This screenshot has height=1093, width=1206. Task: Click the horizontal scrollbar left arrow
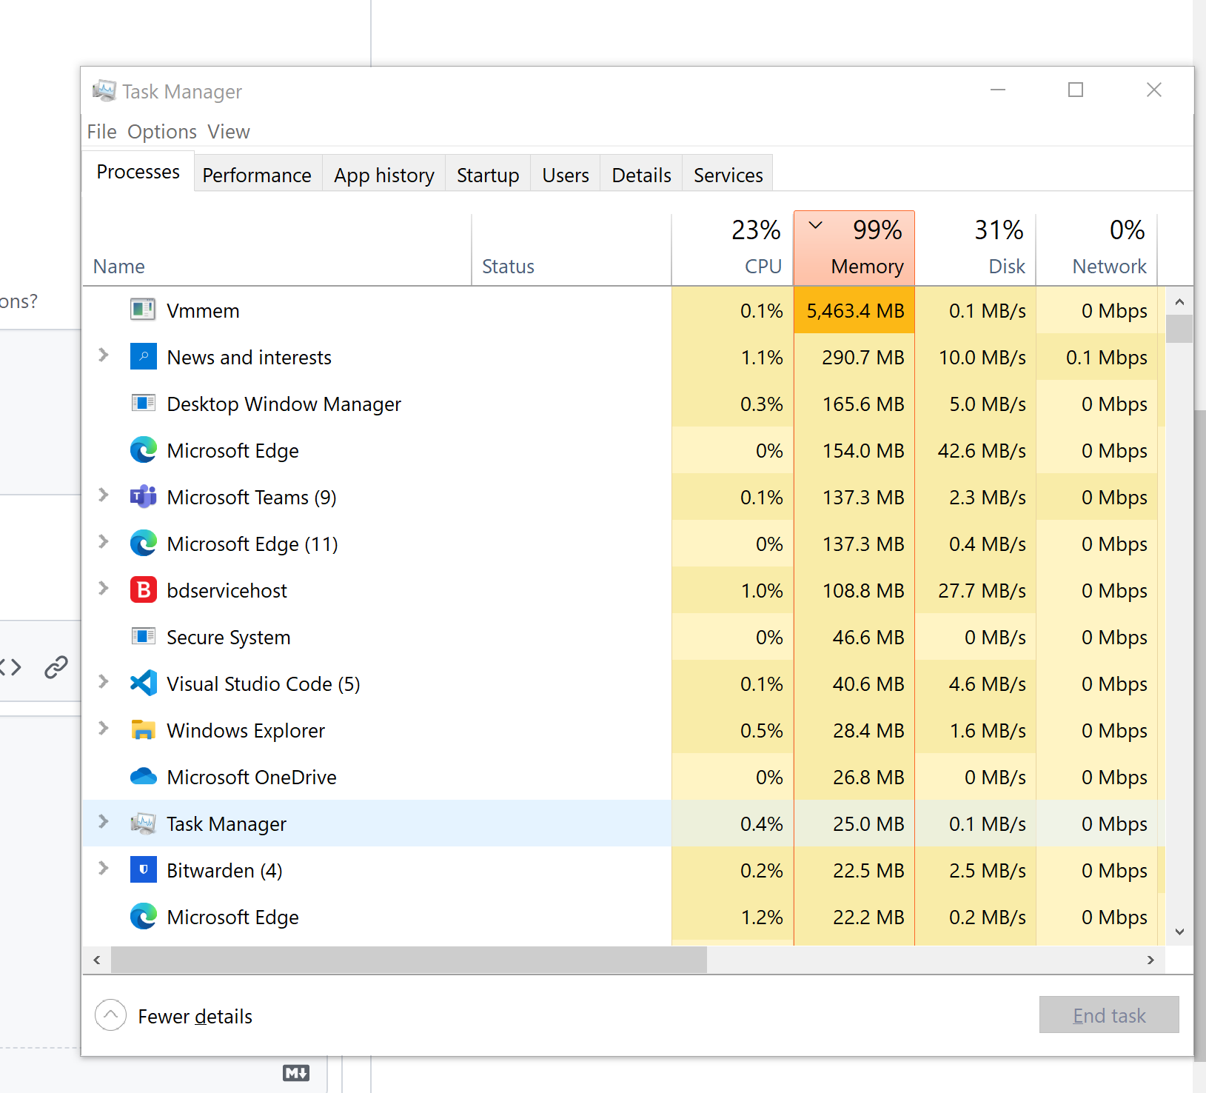[x=97, y=960]
